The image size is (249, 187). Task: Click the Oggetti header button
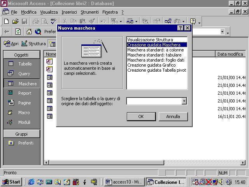22,55
